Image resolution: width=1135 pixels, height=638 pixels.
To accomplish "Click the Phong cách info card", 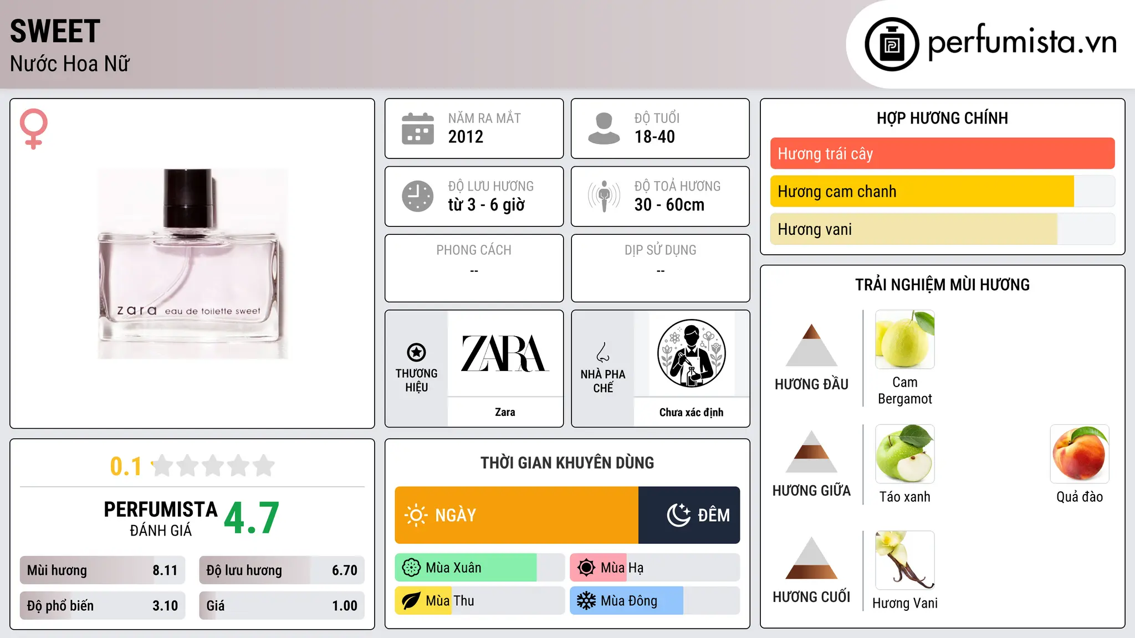I will [x=474, y=268].
